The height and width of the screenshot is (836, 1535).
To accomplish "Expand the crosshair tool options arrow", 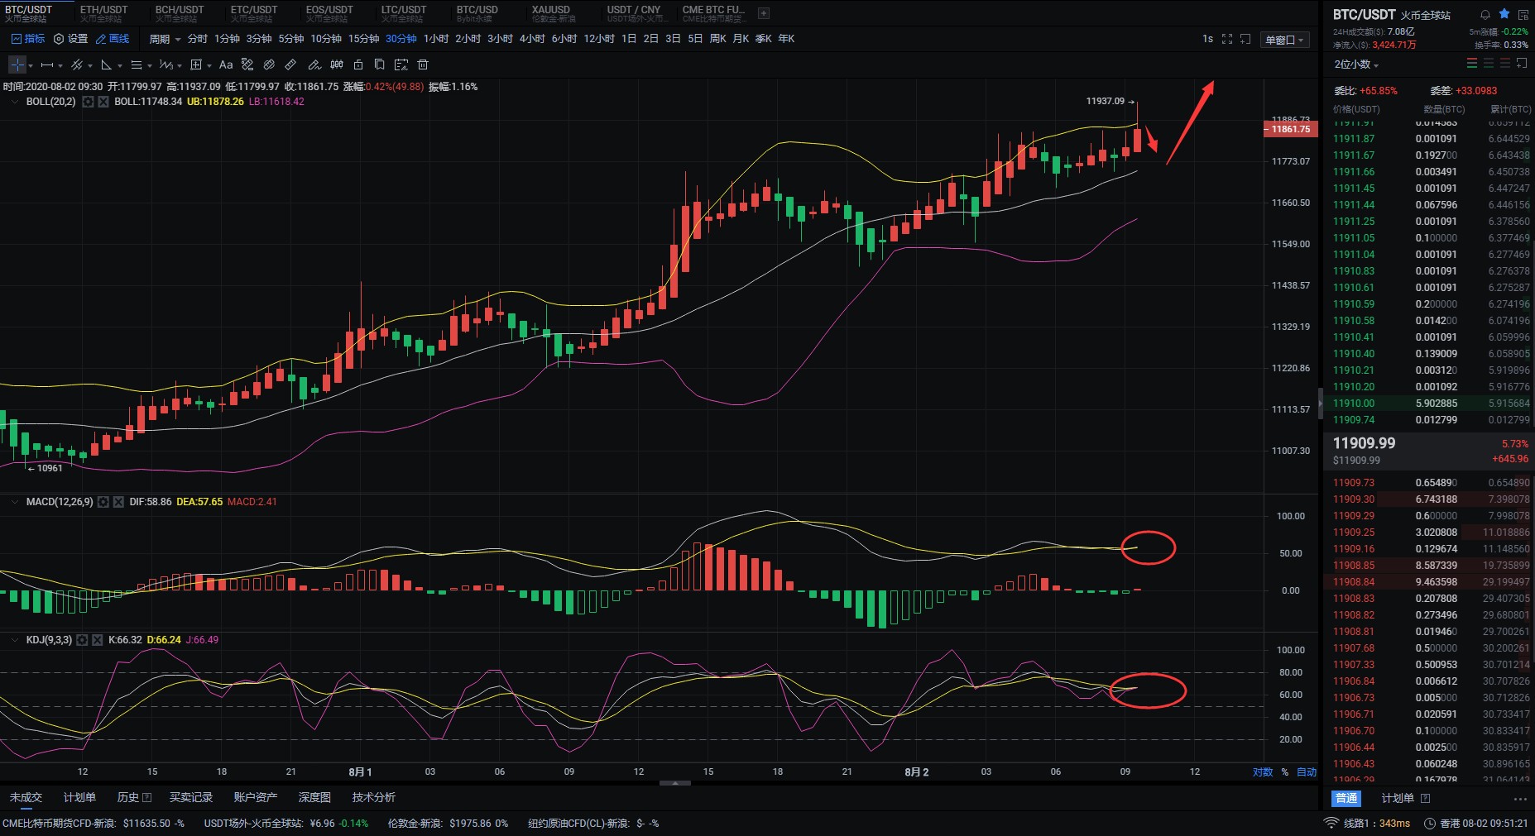I will [x=31, y=65].
